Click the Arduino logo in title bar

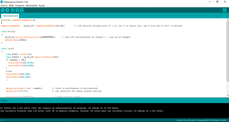2,2
